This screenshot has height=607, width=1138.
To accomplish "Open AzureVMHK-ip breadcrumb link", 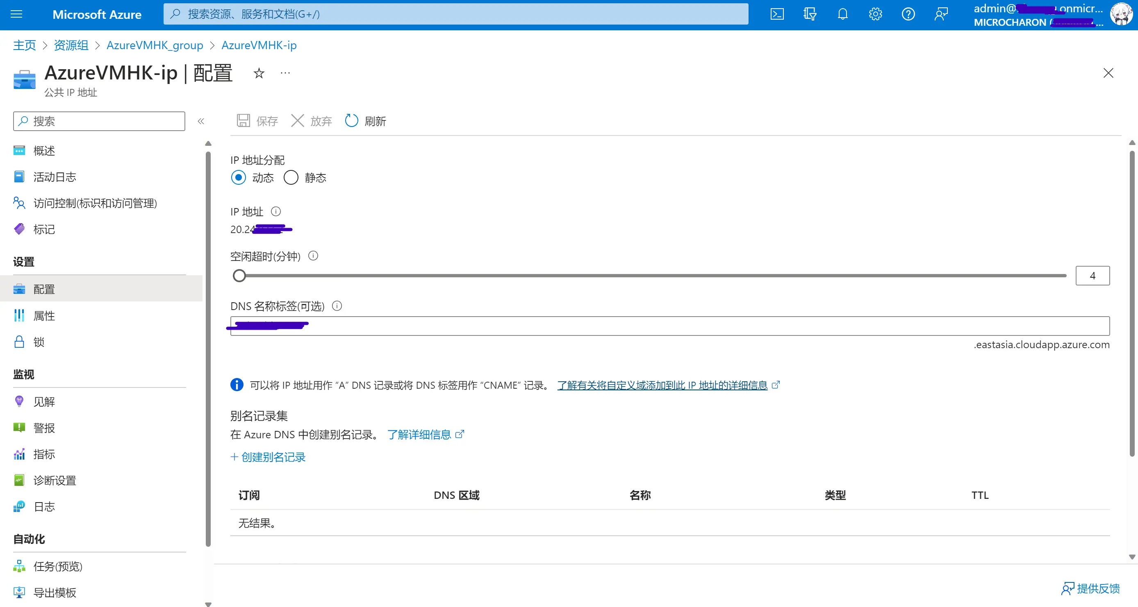I will click(x=259, y=45).
